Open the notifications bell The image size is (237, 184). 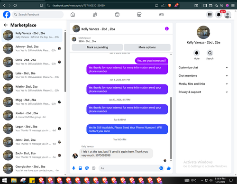tap(219, 15)
